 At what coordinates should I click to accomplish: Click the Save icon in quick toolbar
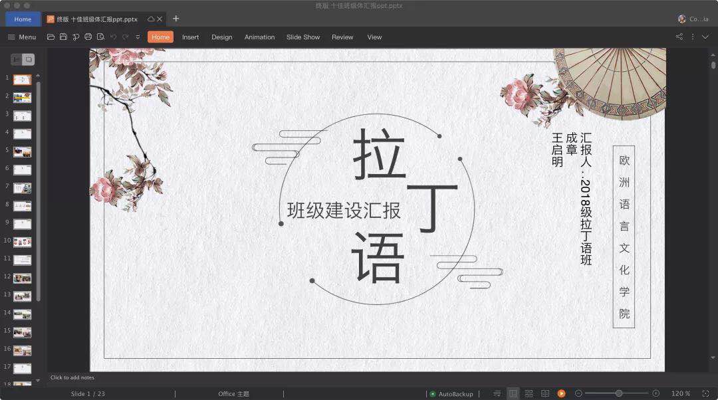coord(63,37)
